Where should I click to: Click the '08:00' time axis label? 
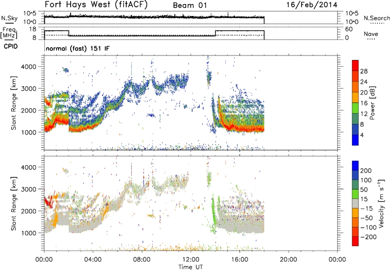[142, 260]
